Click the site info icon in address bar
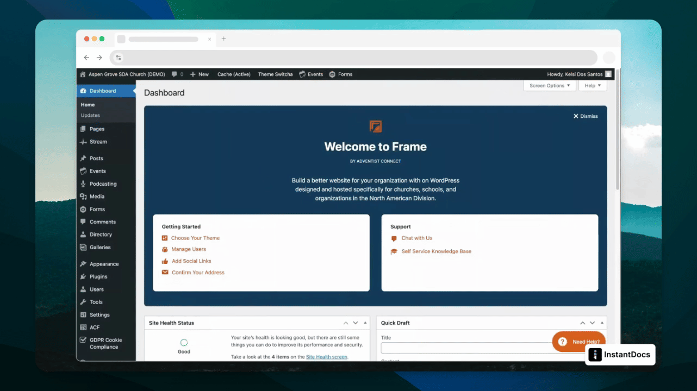Screen dimensions: 697x391 (x=119, y=58)
